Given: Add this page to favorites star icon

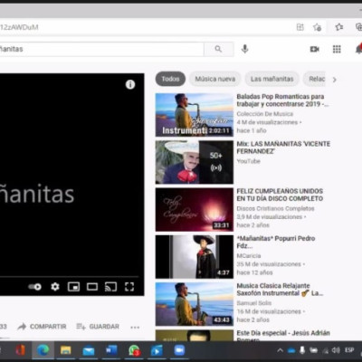Looking at the screenshot, I should [x=317, y=27].
